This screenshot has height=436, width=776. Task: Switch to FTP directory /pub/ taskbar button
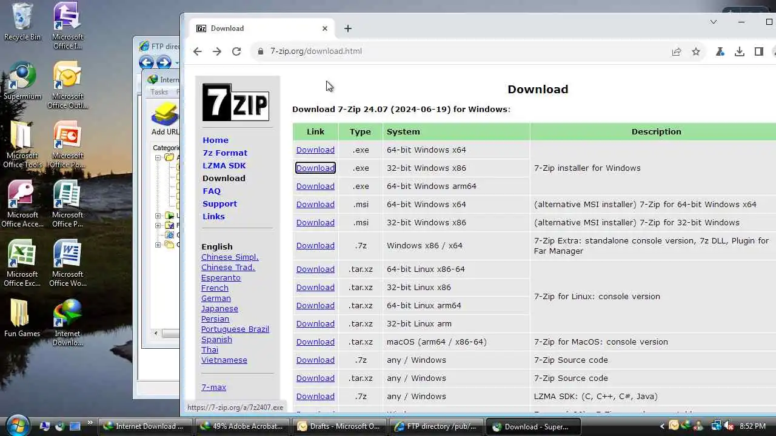click(436, 426)
